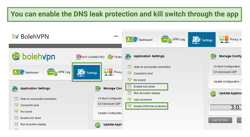Untick Enable DNS leak protection
This screenshot has height=137, width=250.
pyautogui.click(x=129, y=106)
